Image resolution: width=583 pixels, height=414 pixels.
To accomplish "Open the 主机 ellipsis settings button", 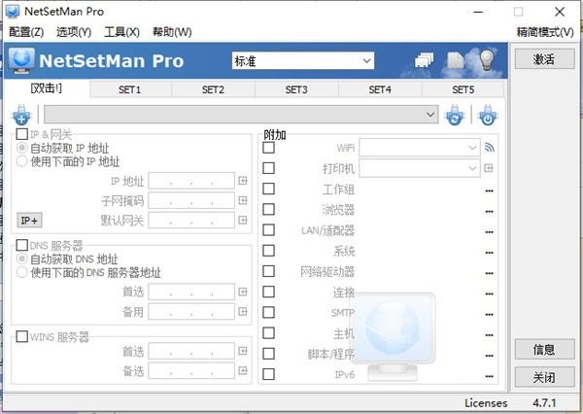I will pos(490,335).
